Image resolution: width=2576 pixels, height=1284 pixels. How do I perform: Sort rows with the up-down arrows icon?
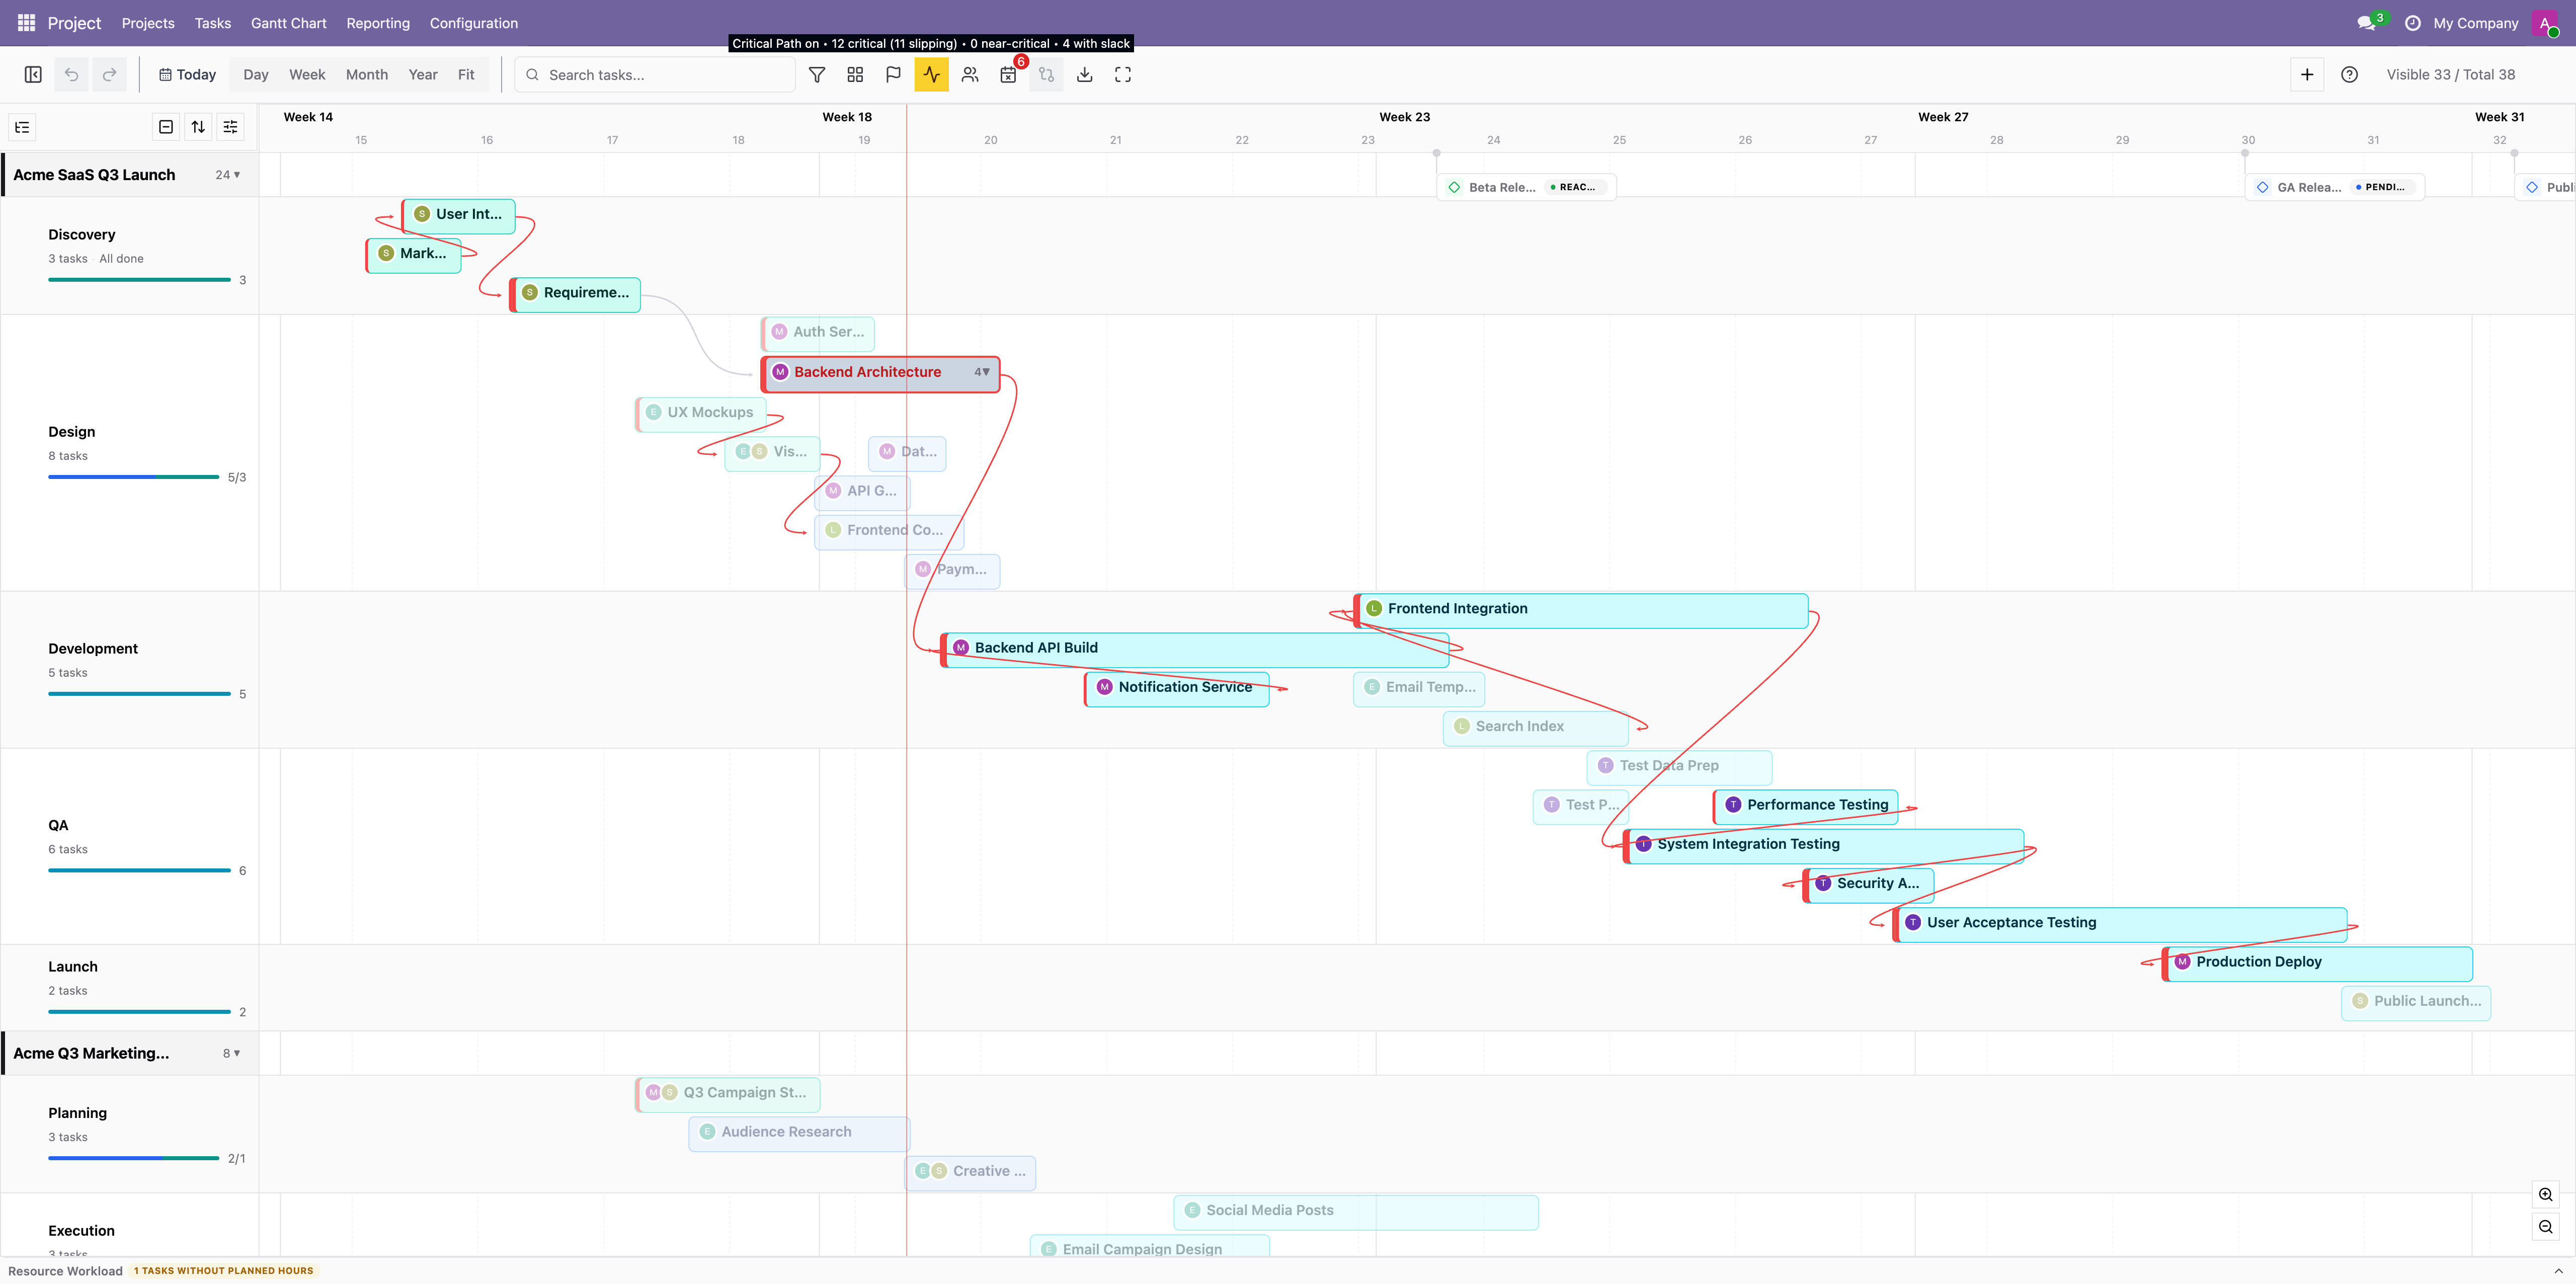(198, 127)
